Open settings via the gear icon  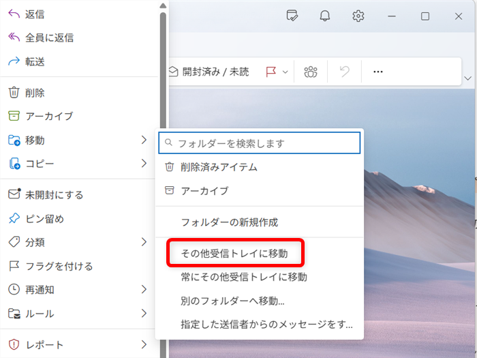point(358,16)
